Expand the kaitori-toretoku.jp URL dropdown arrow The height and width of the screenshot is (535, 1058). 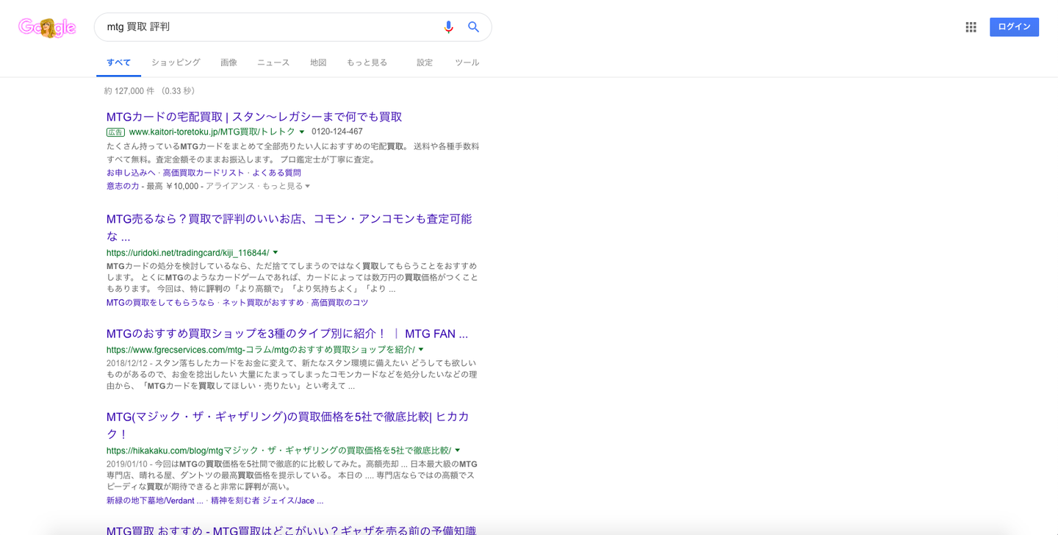coord(302,132)
